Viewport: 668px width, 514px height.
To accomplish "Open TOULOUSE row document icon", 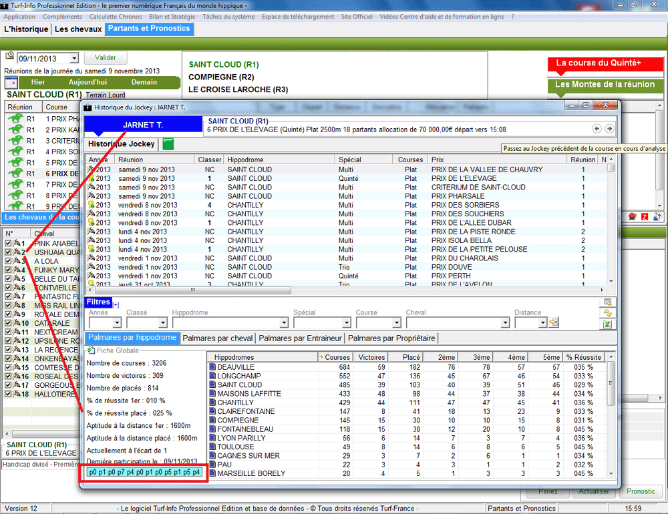I will click(x=212, y=447).
